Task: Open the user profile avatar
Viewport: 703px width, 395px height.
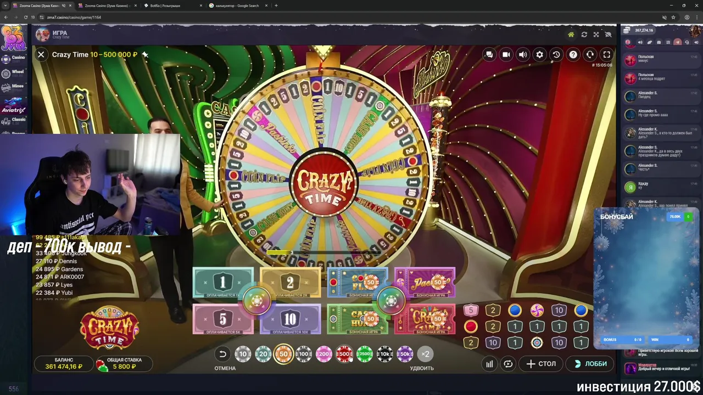Action: (x=694, y=30)
